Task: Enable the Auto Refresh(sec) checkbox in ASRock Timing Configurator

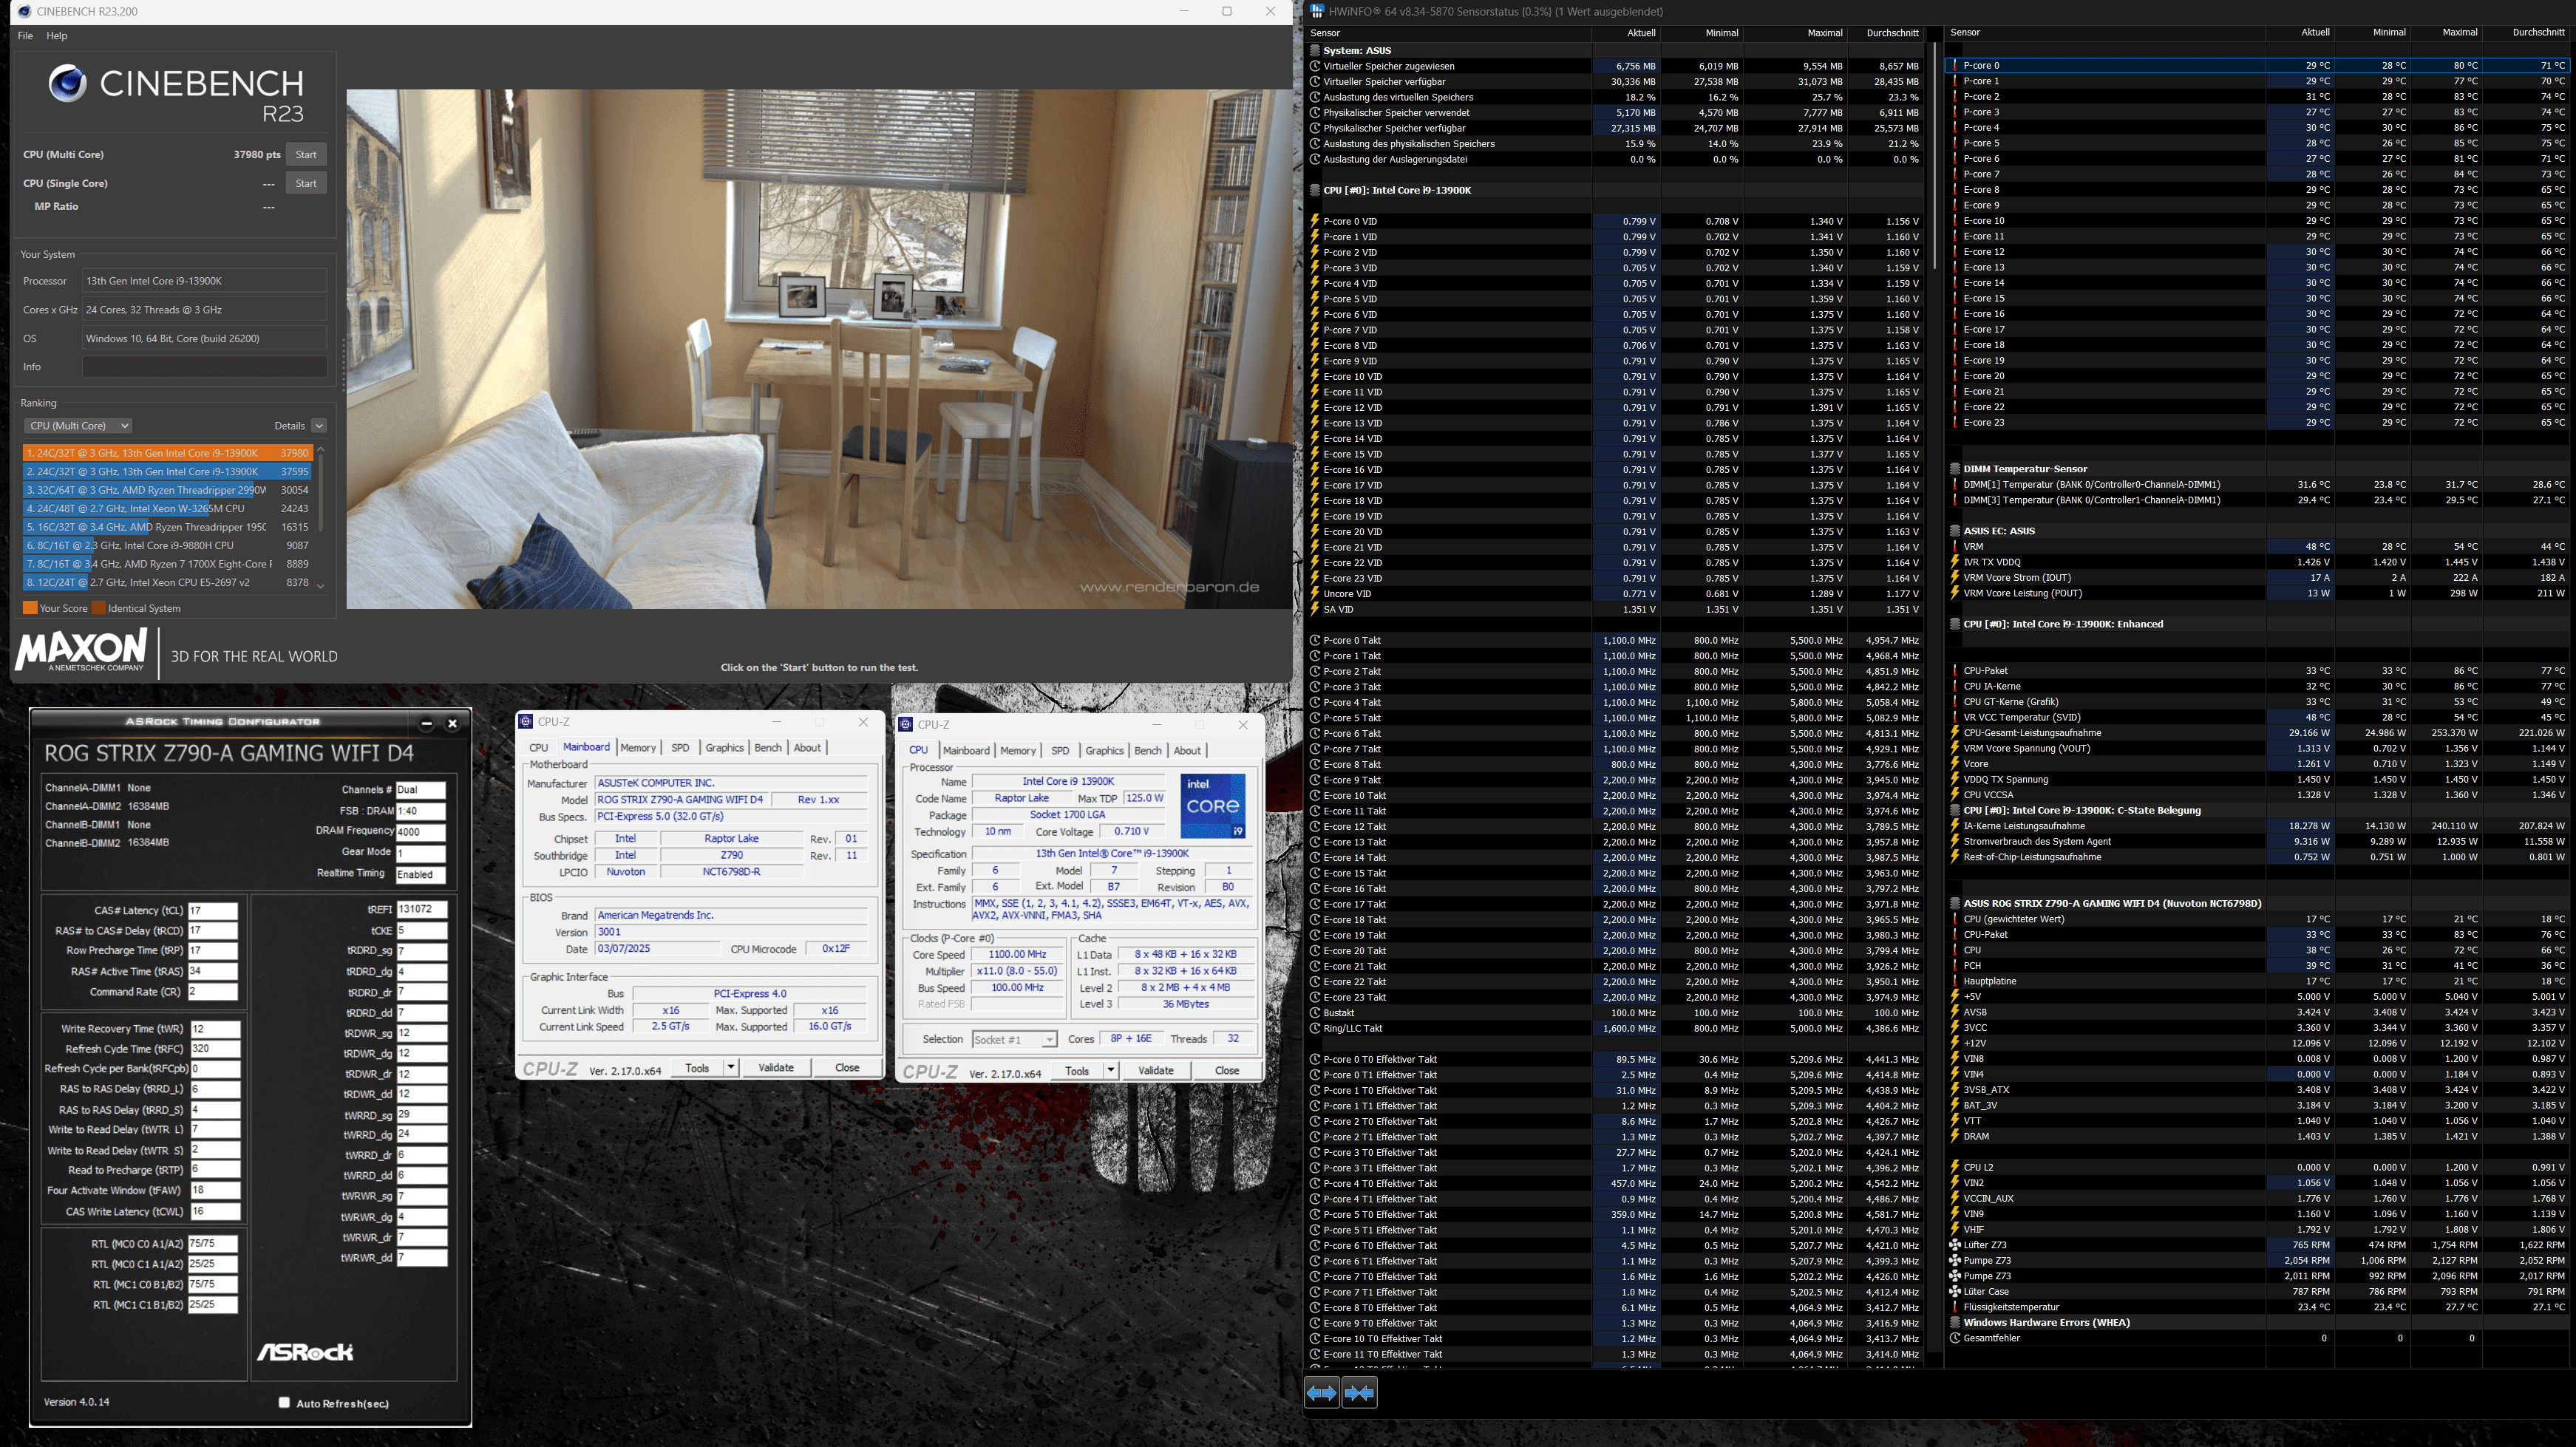Action: pos(284,1403)
